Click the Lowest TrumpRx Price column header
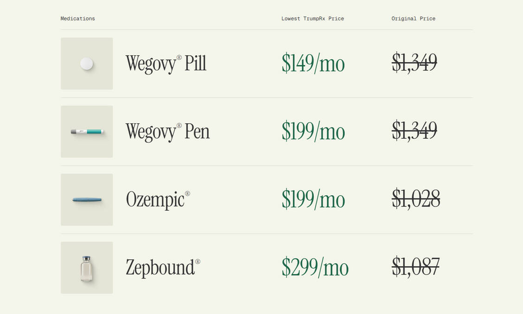Screen dimensions: 523x314 [313, 19]
